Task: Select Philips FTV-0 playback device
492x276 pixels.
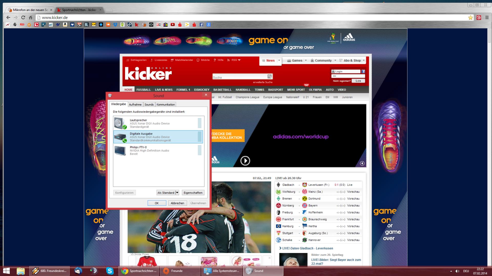Action: point(158,150)
